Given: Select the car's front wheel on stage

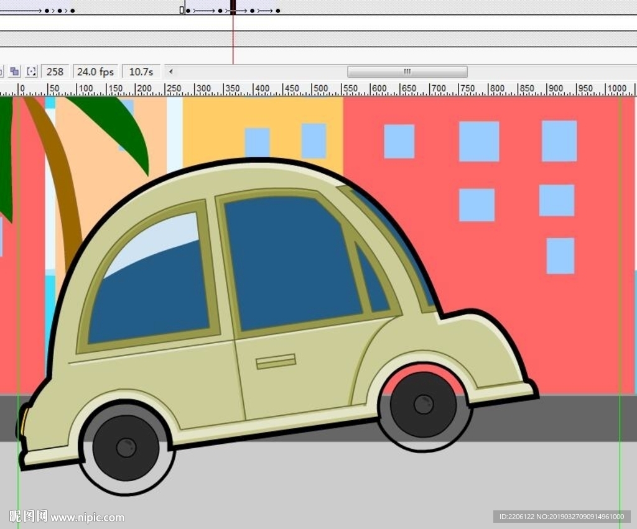Looking at the screenshot, I should coord(423,405).
